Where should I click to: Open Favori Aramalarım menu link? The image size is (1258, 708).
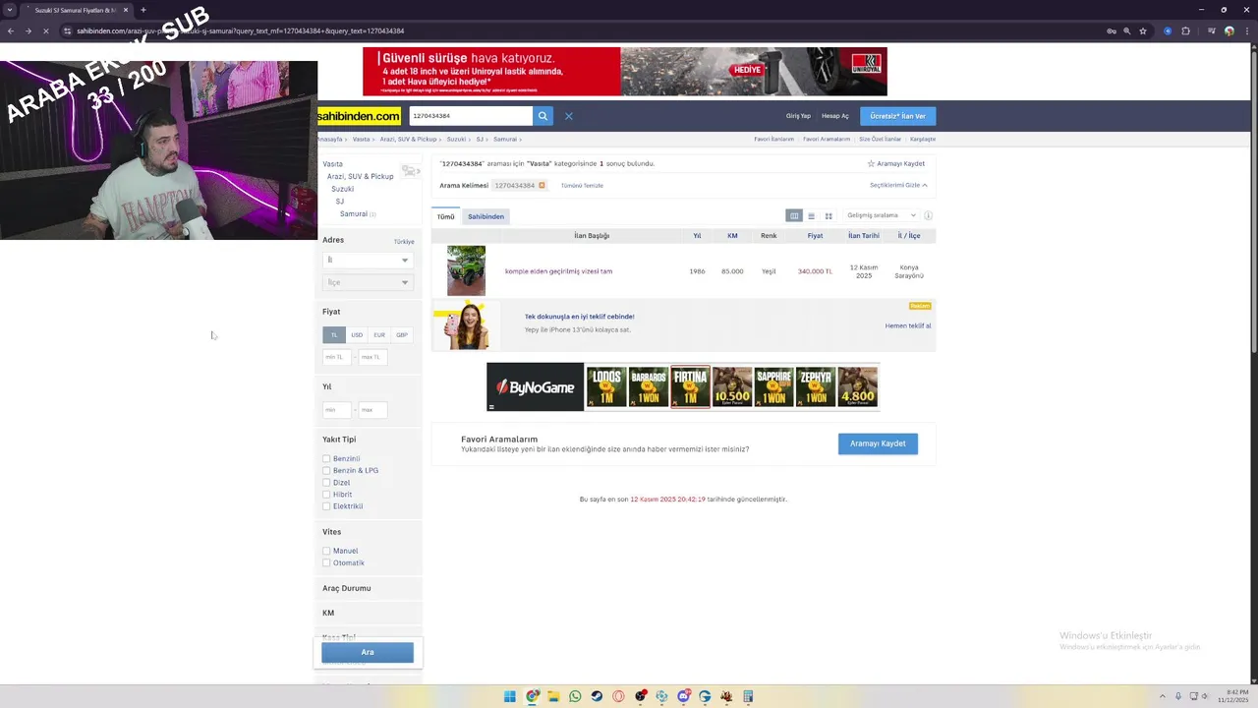click(x=827, y=139)
